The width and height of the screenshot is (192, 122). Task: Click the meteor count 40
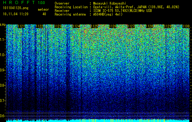pyautogui.click(x=44, y=14)
